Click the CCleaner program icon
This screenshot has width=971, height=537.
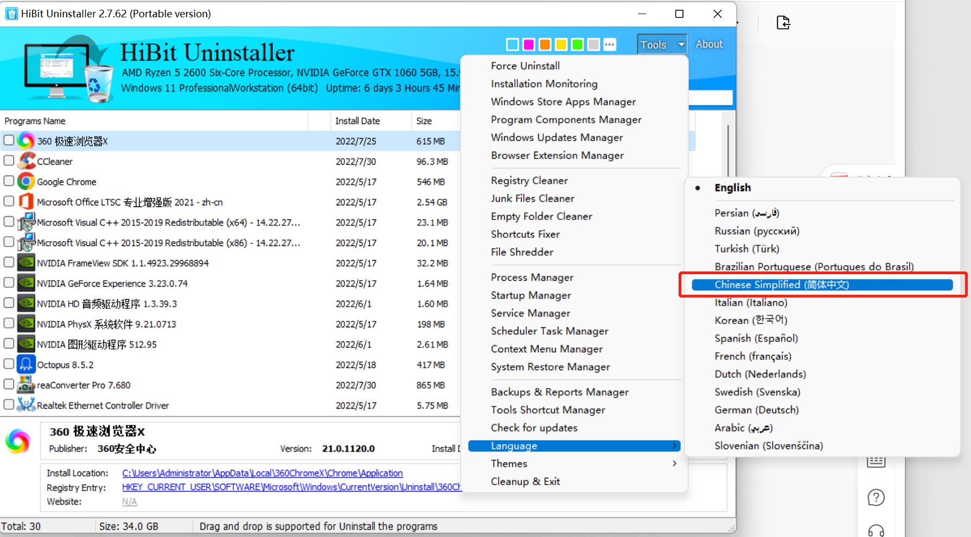(x=26, y=160)
